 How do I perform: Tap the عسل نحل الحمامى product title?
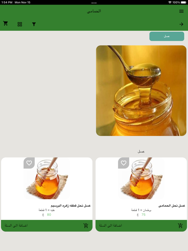172,206
